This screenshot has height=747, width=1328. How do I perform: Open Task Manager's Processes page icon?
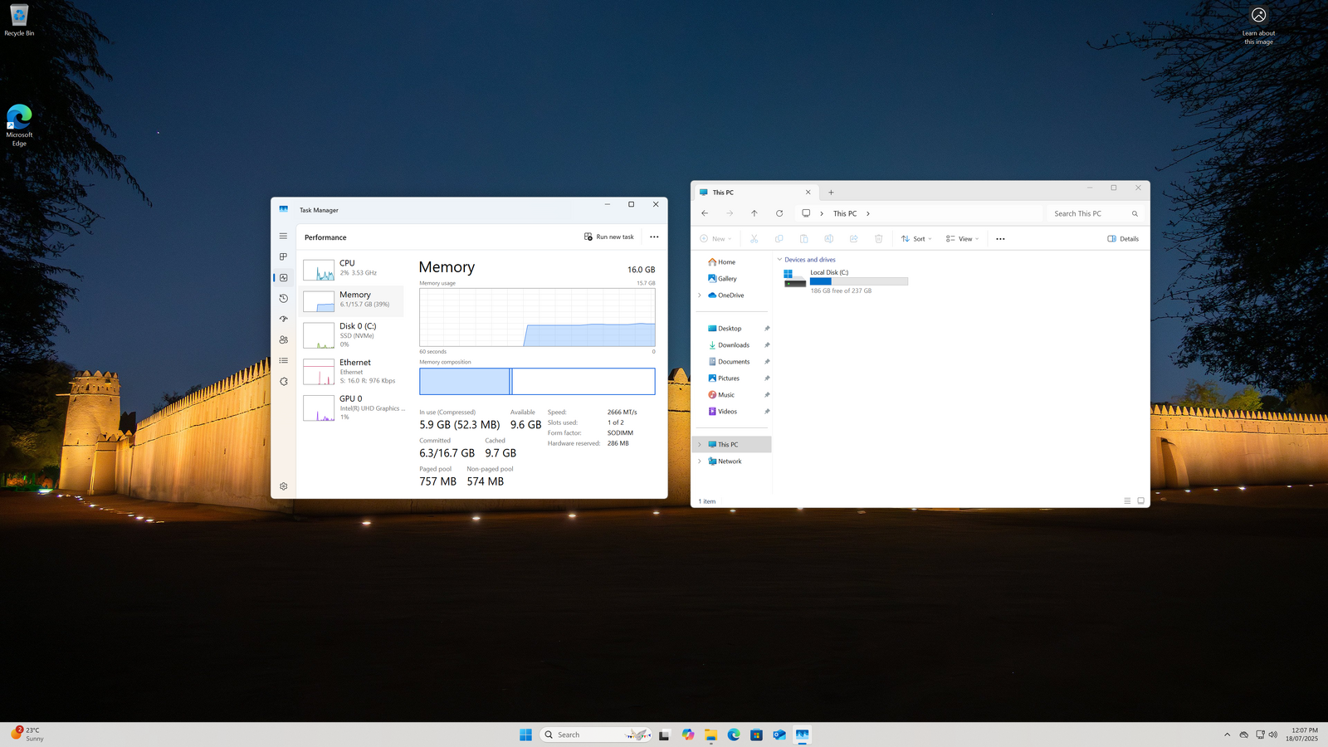tap(283, 256)
